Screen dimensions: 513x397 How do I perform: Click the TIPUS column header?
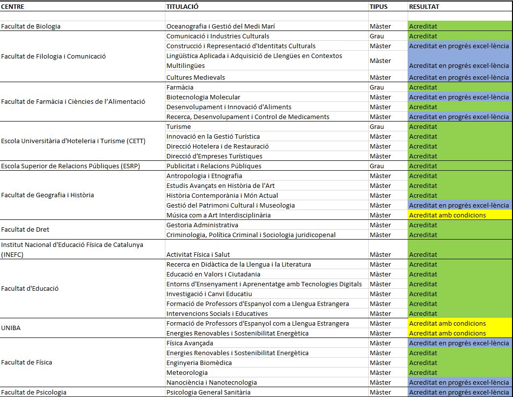[x=379, y=7]
